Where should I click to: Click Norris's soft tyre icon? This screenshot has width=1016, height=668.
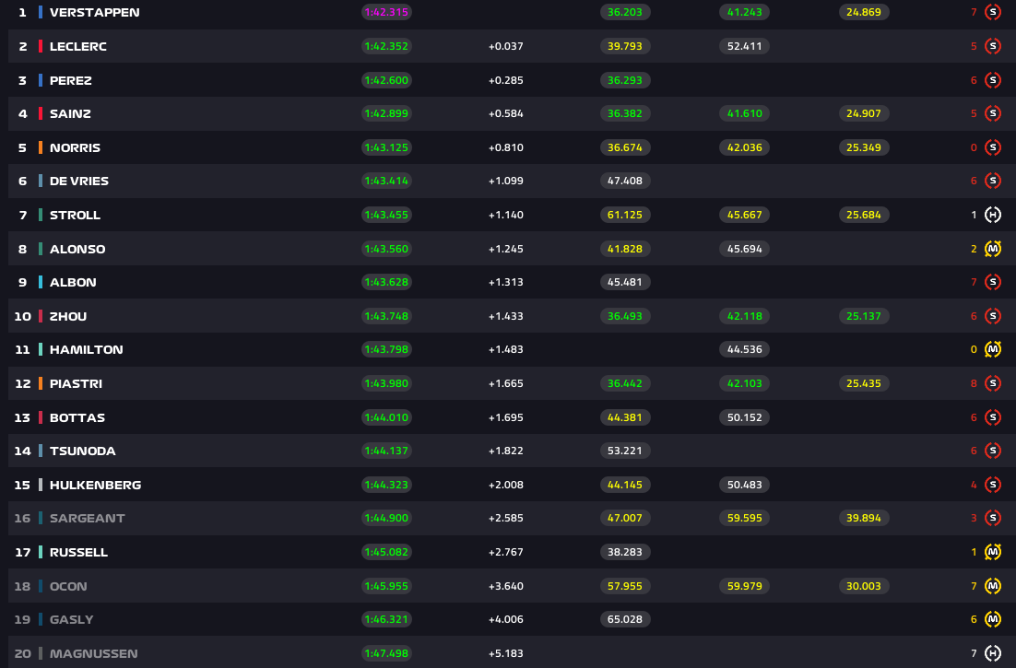(992, 147)
